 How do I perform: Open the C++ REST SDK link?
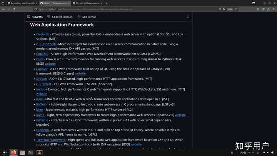tap(46, 44)
